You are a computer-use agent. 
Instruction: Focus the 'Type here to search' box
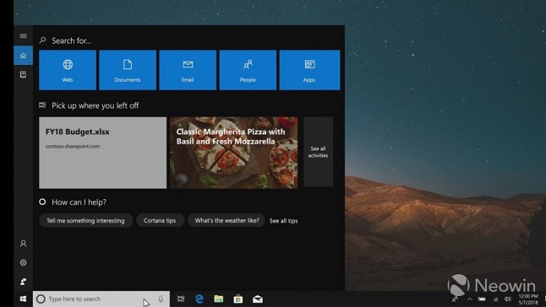[x=101, y=299]
